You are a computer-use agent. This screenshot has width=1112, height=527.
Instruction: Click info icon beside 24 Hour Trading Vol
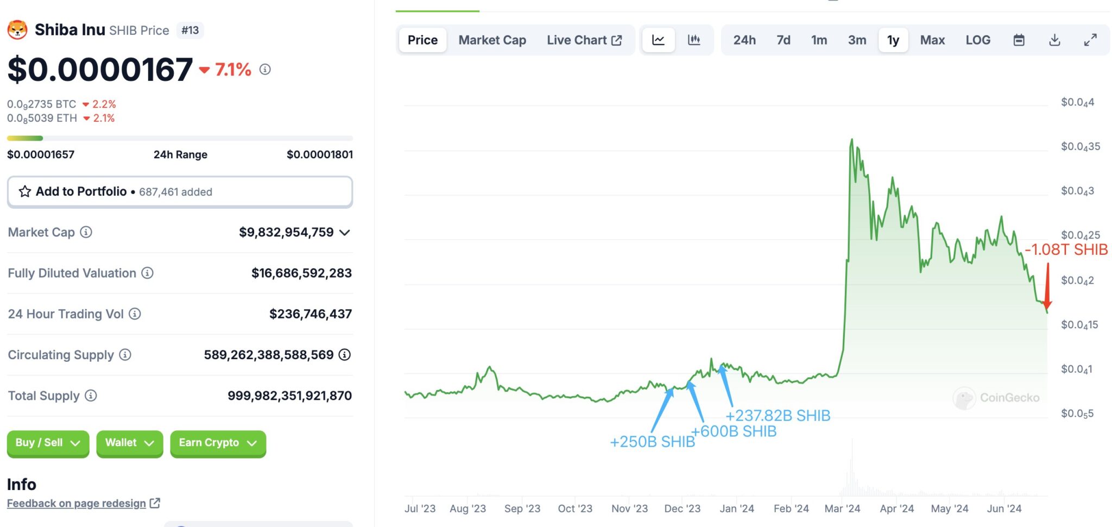[x=135, y=314]
